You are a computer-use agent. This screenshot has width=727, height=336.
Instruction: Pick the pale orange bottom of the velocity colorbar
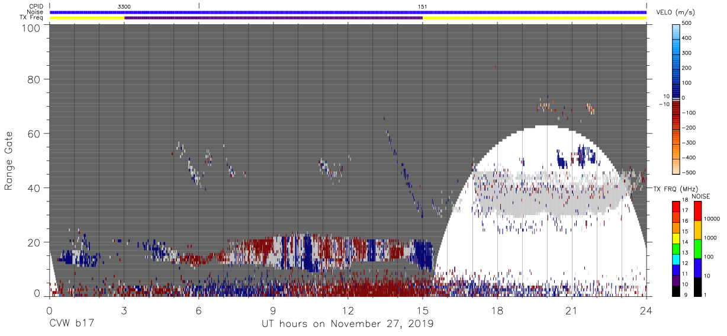677,167
